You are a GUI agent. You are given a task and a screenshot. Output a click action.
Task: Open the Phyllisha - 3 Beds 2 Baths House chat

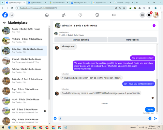click(24, 41)
